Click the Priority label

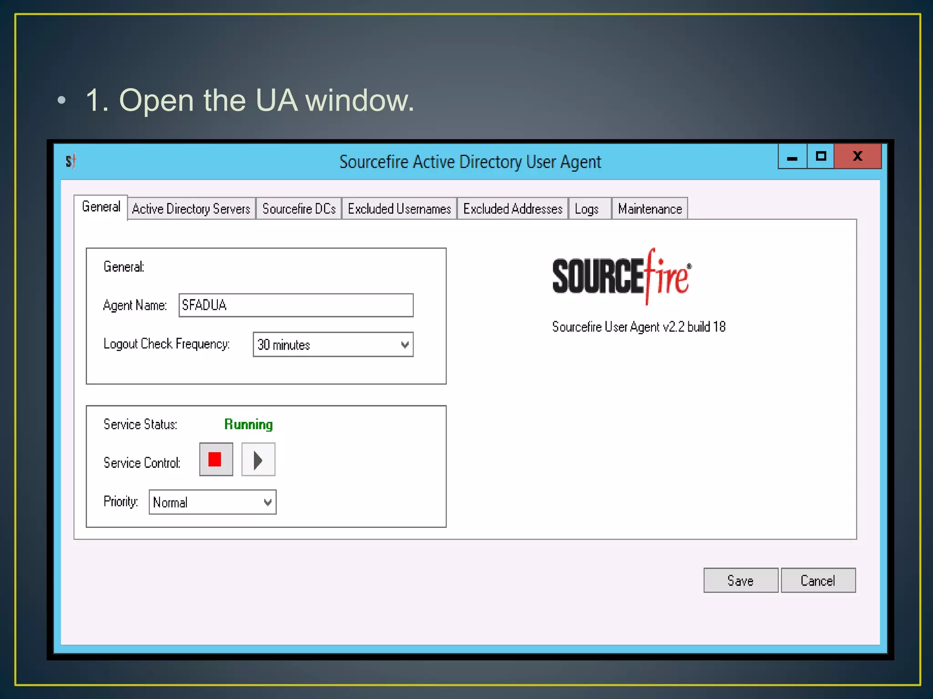click(x=121, y=501)
